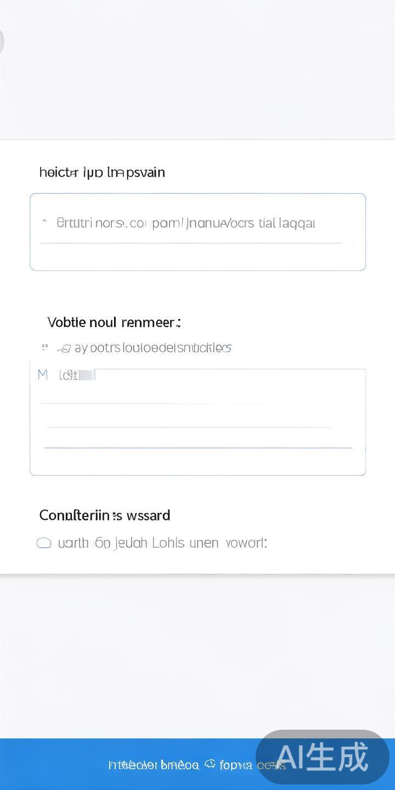Focus the "Brttutri nors" placeholder text field
395x790 pixels.
pos(185,223)
